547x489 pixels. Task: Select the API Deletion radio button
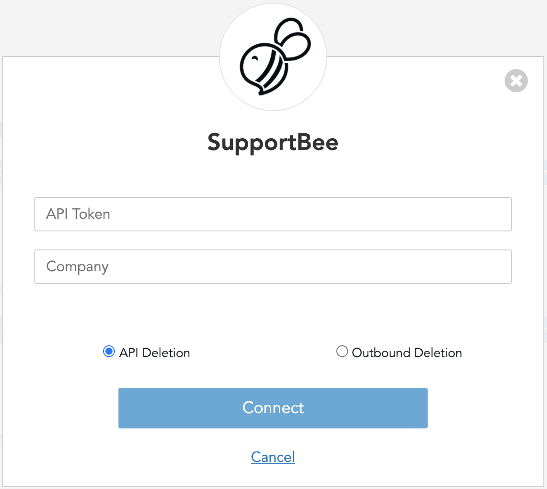click(x=109, y=351)
